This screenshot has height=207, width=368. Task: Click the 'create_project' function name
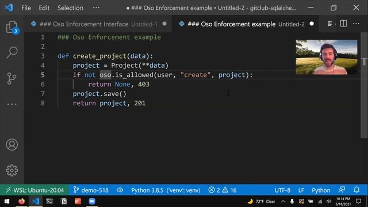point(99,56)
